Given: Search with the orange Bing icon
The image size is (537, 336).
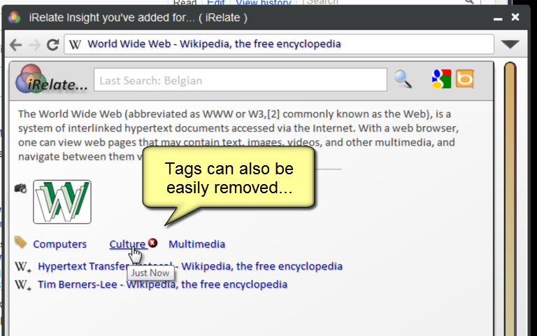Looking at the screenshot, I should pyautogui.click(x=465, y=79).
